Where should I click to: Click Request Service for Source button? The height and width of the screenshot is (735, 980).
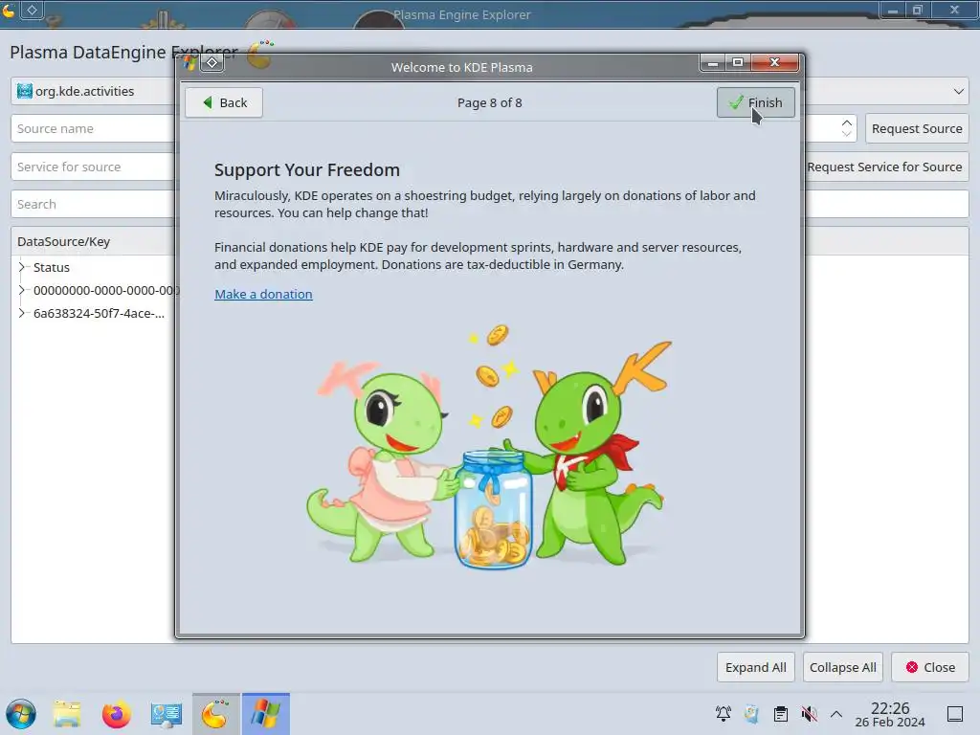884,167
